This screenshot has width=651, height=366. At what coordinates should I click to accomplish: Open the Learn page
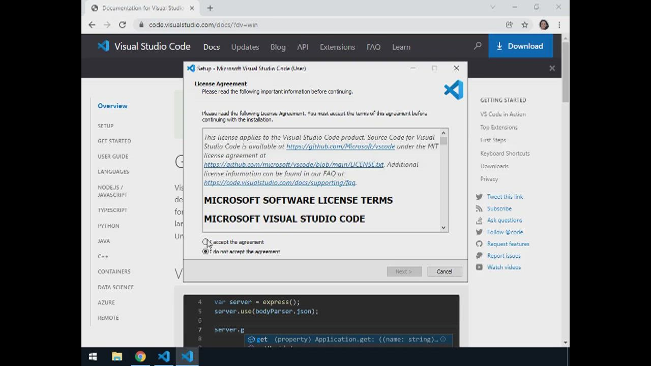pyautogui.click(x=401, y=47)
